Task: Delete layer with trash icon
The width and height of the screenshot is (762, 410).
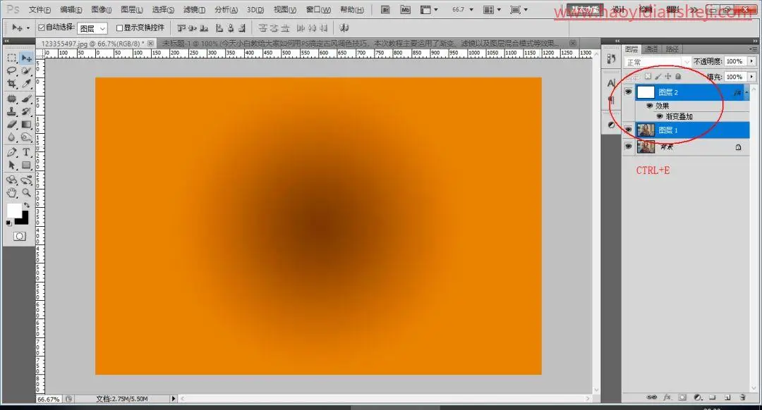Action: [x=742, y=397]
